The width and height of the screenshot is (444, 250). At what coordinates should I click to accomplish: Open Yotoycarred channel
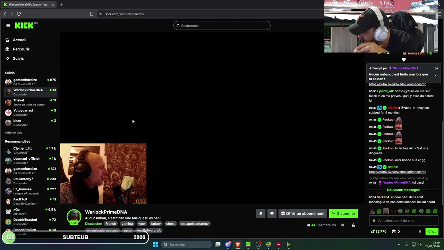[x=31, y=112]
